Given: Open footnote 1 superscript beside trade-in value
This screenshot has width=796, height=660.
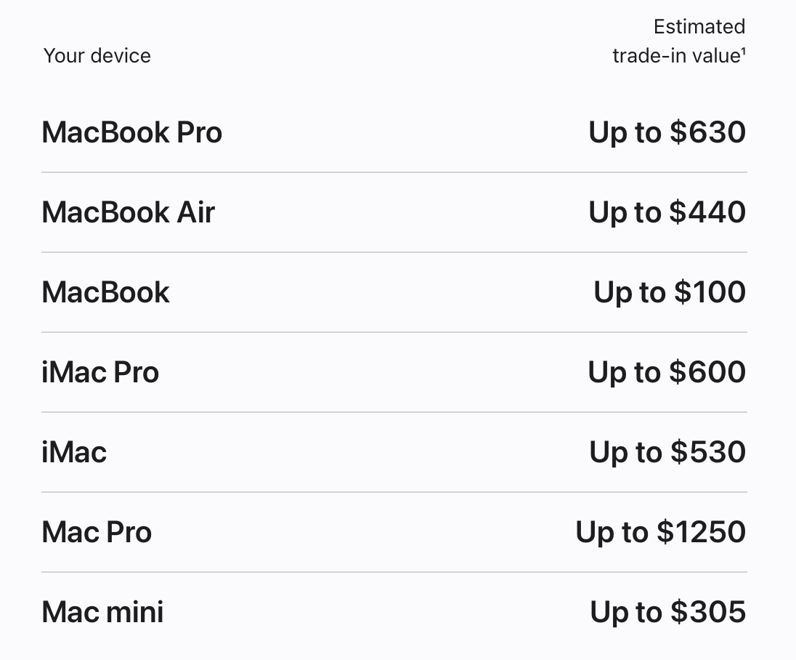Looking at the screenshot, I should pyautogui.click(x=743, y=52).
